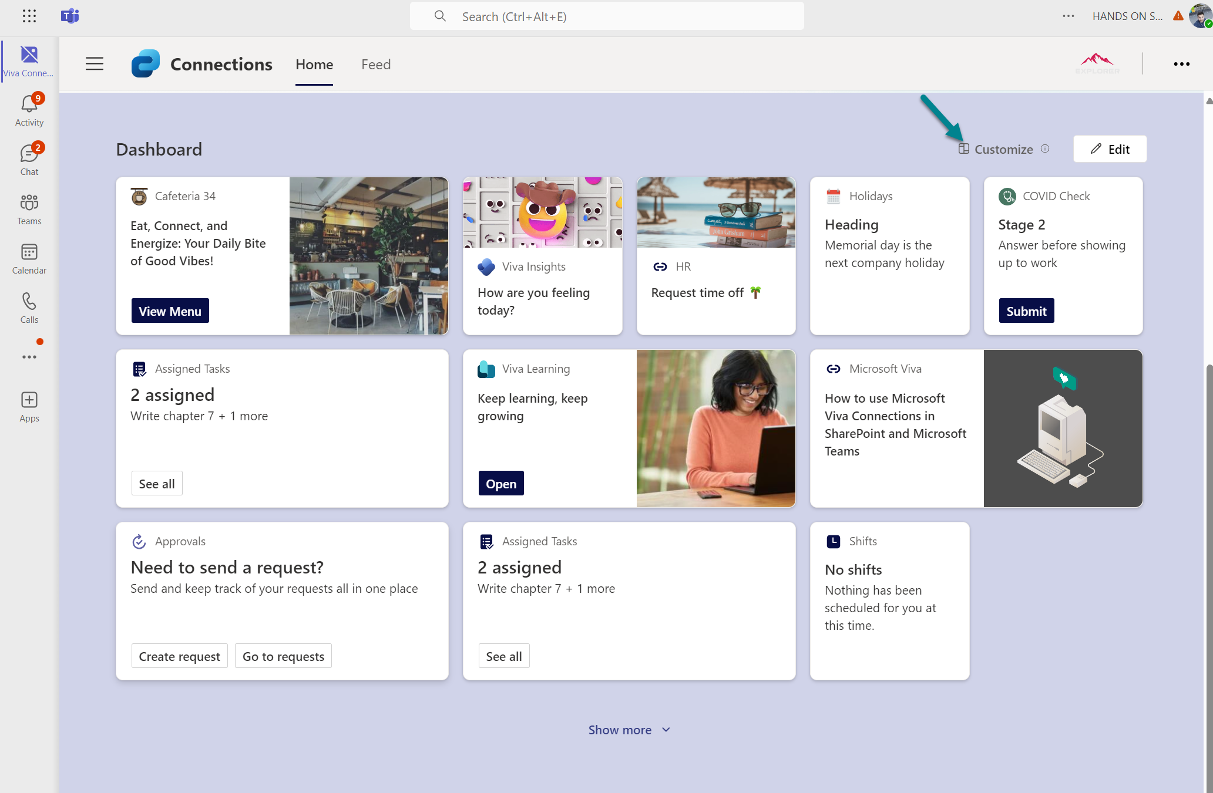1213x793 pixels.
Task: Click View Menu on Cafeteria card
Action: click(x=170, y=311)
